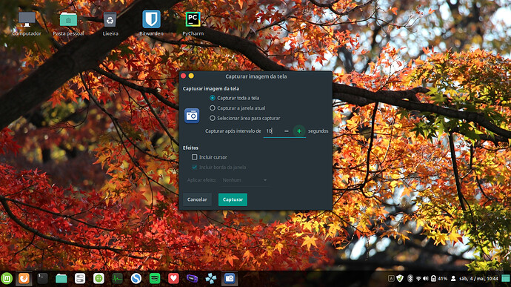Open the sound volume tray icon
The width and height of the screenshot is (511, 287).
[426, 279]
